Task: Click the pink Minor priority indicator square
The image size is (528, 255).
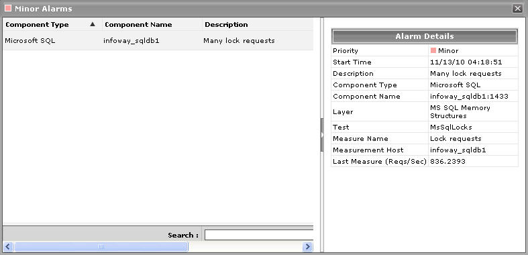Action: [x=433, y=50]
